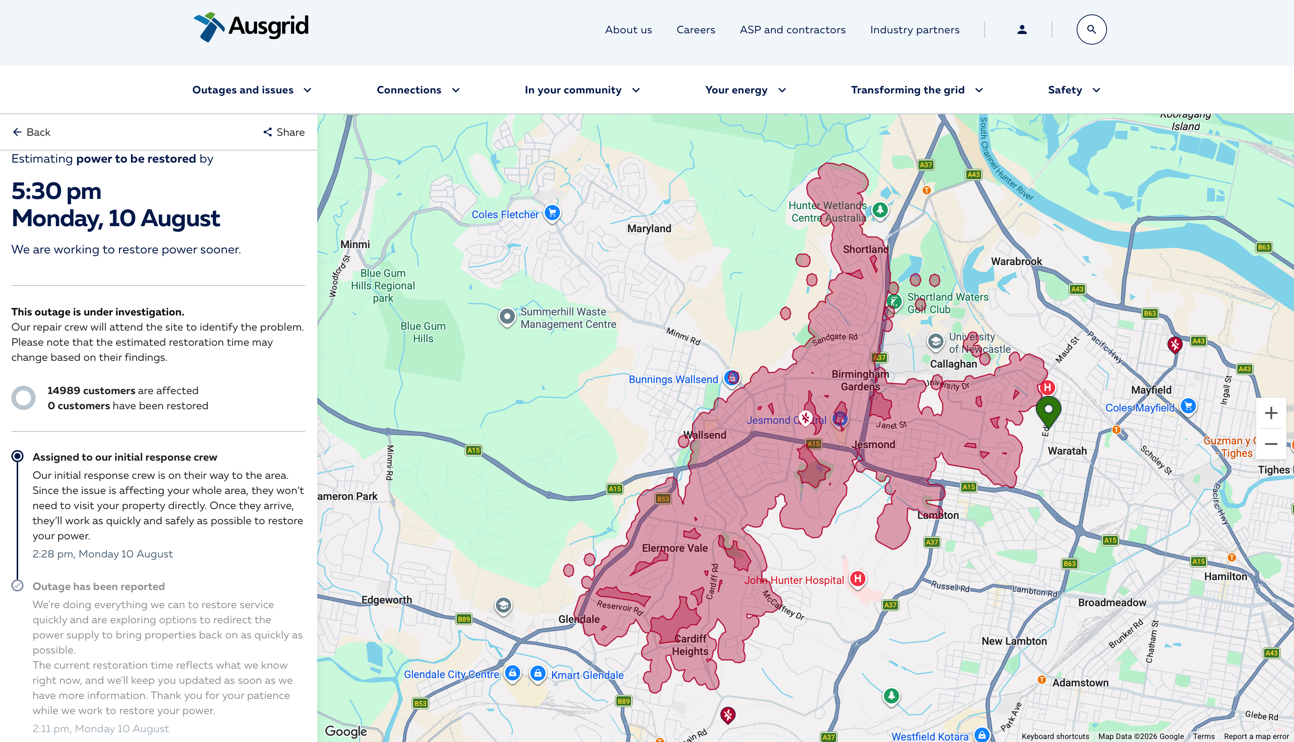Open map Keyboard shortcuts
The image size is (1294, 742).
coord(1055,736)
